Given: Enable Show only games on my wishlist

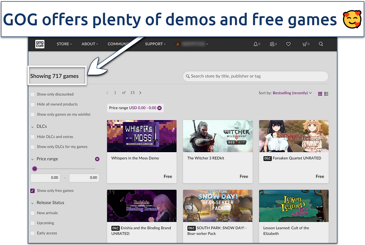Looking at the screenshot, I should click(33, 115).
